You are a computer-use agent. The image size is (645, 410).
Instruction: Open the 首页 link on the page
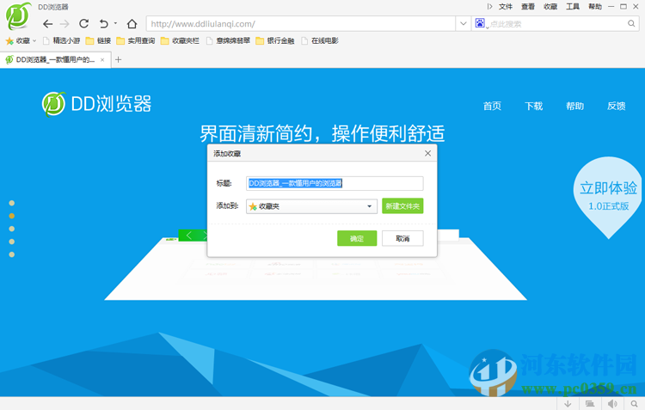point(492,106)
